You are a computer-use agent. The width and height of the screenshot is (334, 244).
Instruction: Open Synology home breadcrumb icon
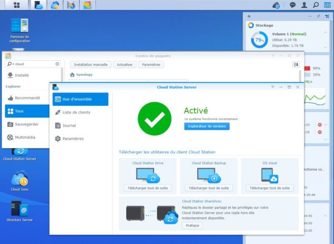pos(72,75)
